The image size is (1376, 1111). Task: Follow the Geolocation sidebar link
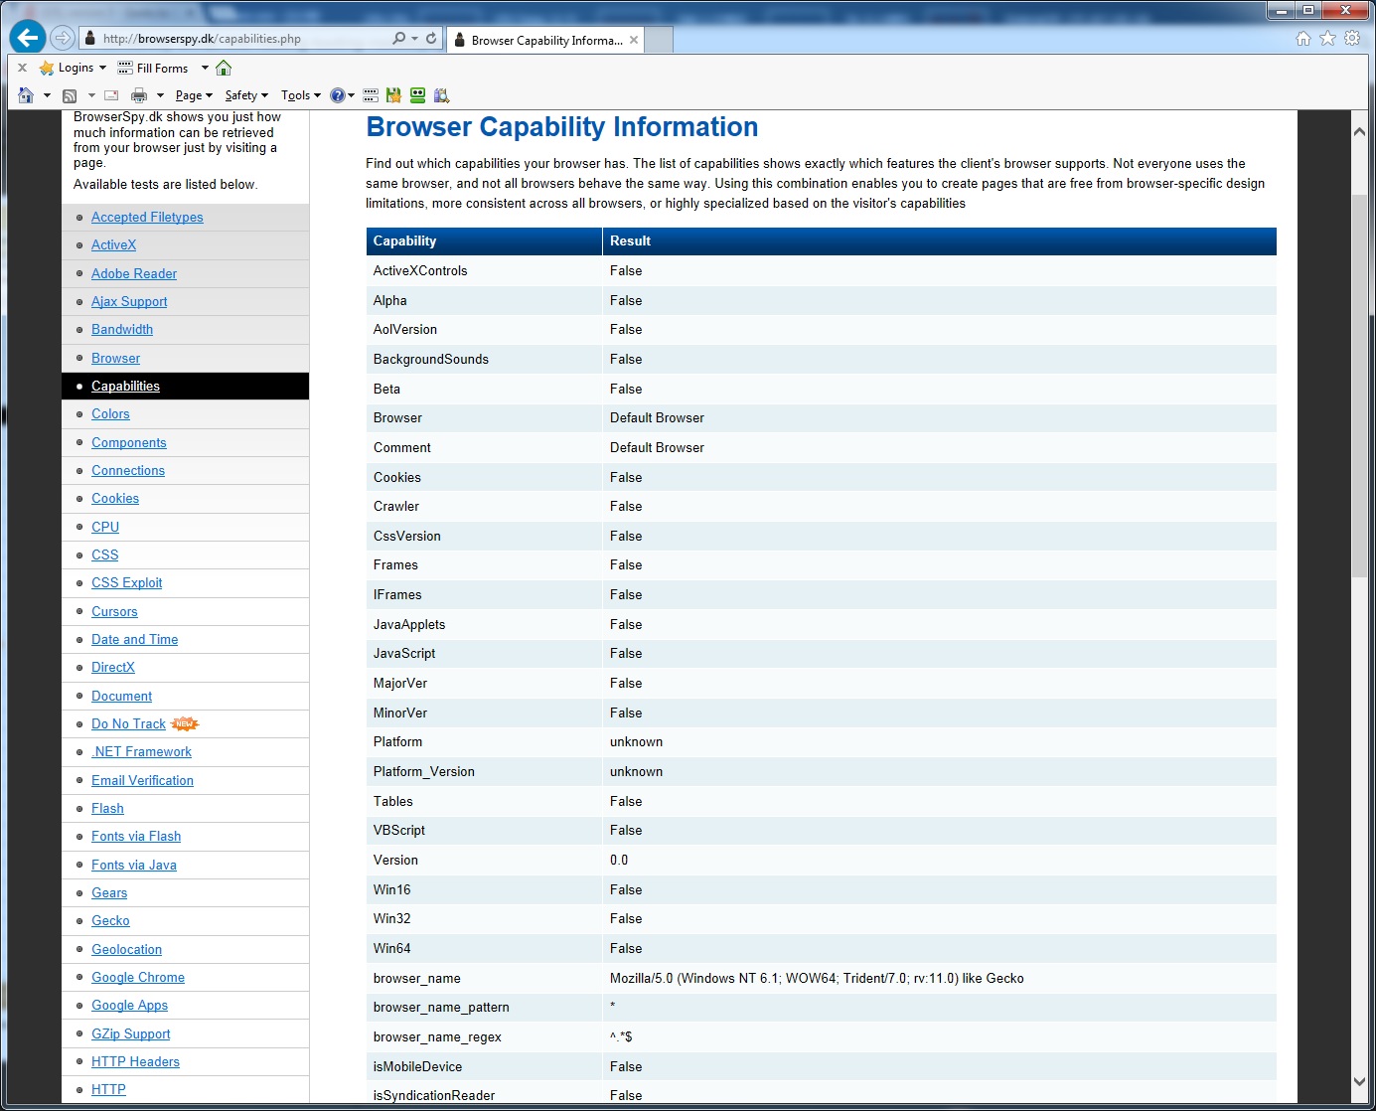point(126,950)
